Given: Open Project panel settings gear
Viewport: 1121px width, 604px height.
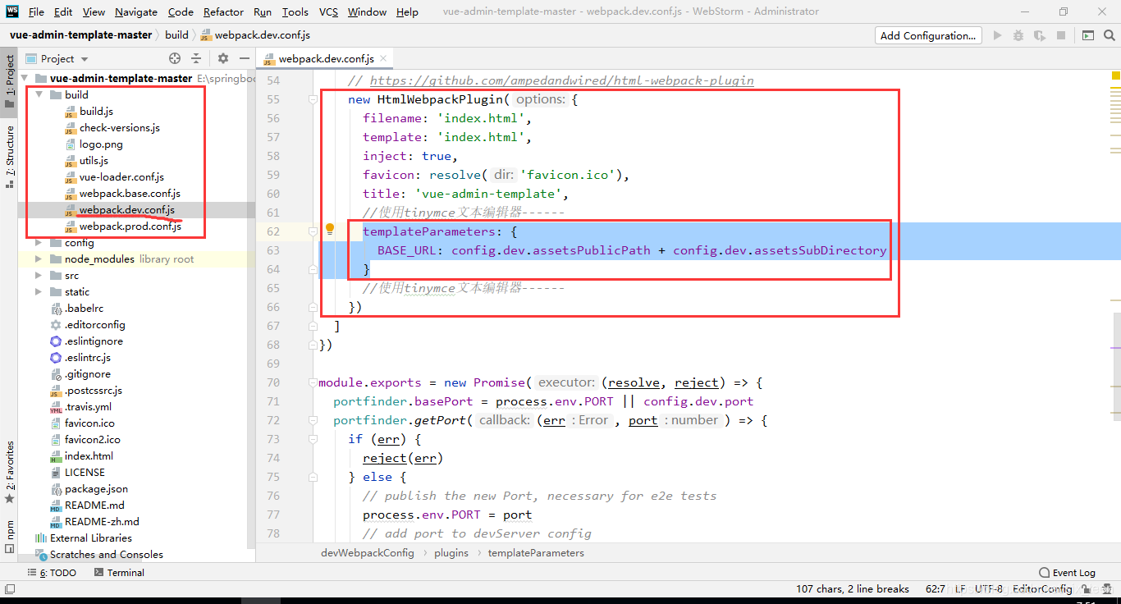Looking at the screenshot, I should point(223,58).
